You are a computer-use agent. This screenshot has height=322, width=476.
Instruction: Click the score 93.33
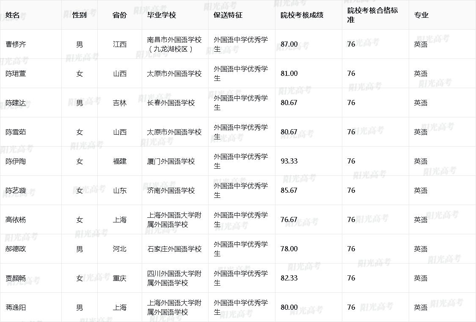[289, 161]
